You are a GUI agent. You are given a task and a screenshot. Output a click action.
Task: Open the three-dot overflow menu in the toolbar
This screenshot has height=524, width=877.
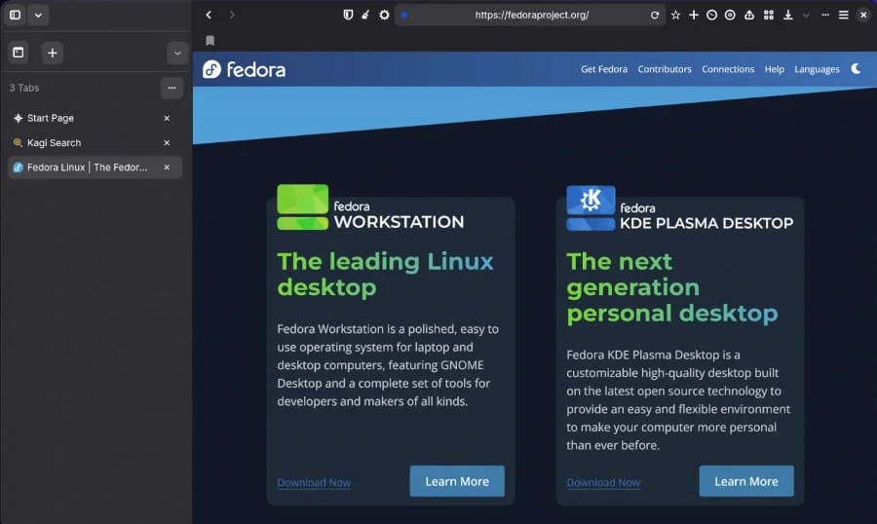(x=825, y=16)
